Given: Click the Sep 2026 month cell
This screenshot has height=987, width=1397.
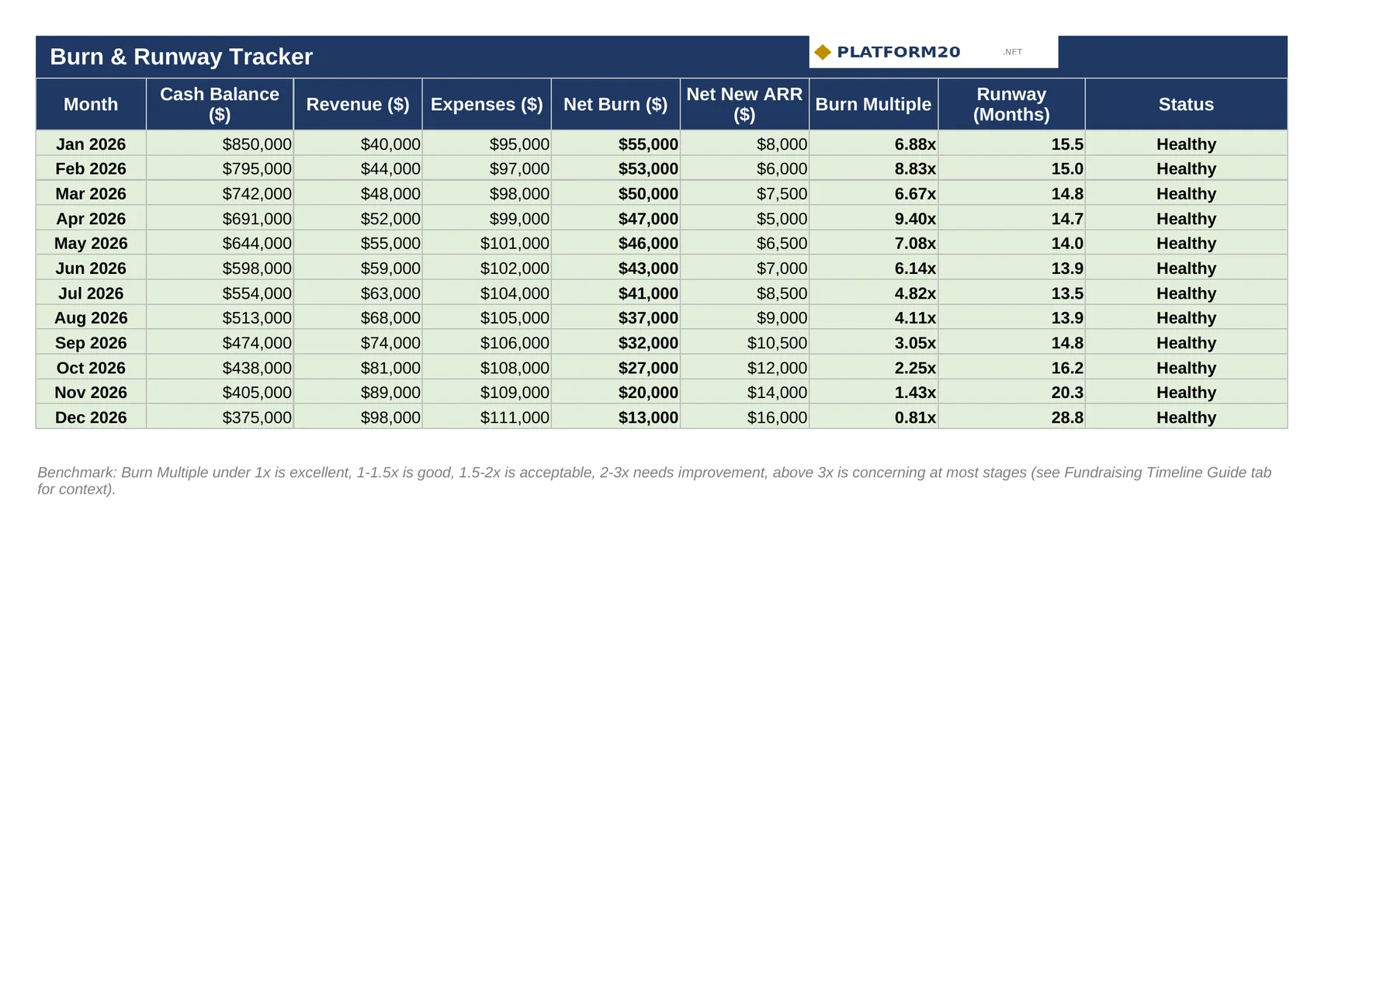Looking at the screenshot, I should click(x=91, y=342).
